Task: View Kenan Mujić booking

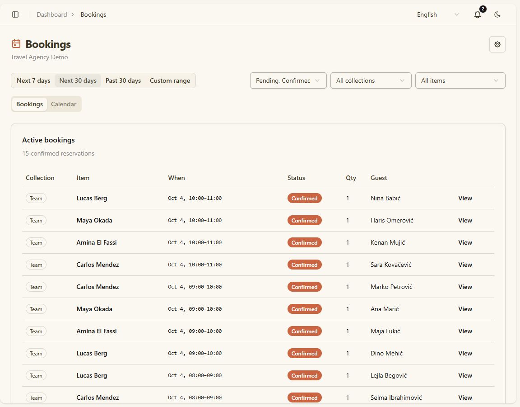Action: pyautogui.click(x=465, y=242)
